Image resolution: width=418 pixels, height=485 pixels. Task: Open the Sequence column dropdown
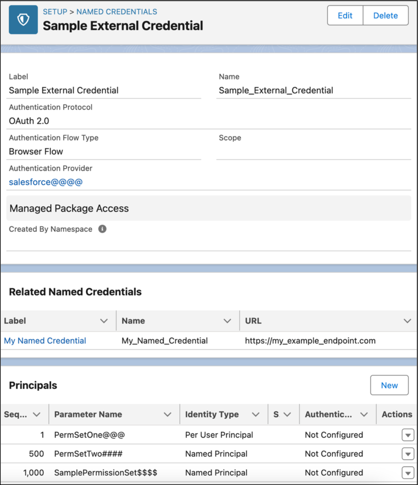tap(37, 414)
